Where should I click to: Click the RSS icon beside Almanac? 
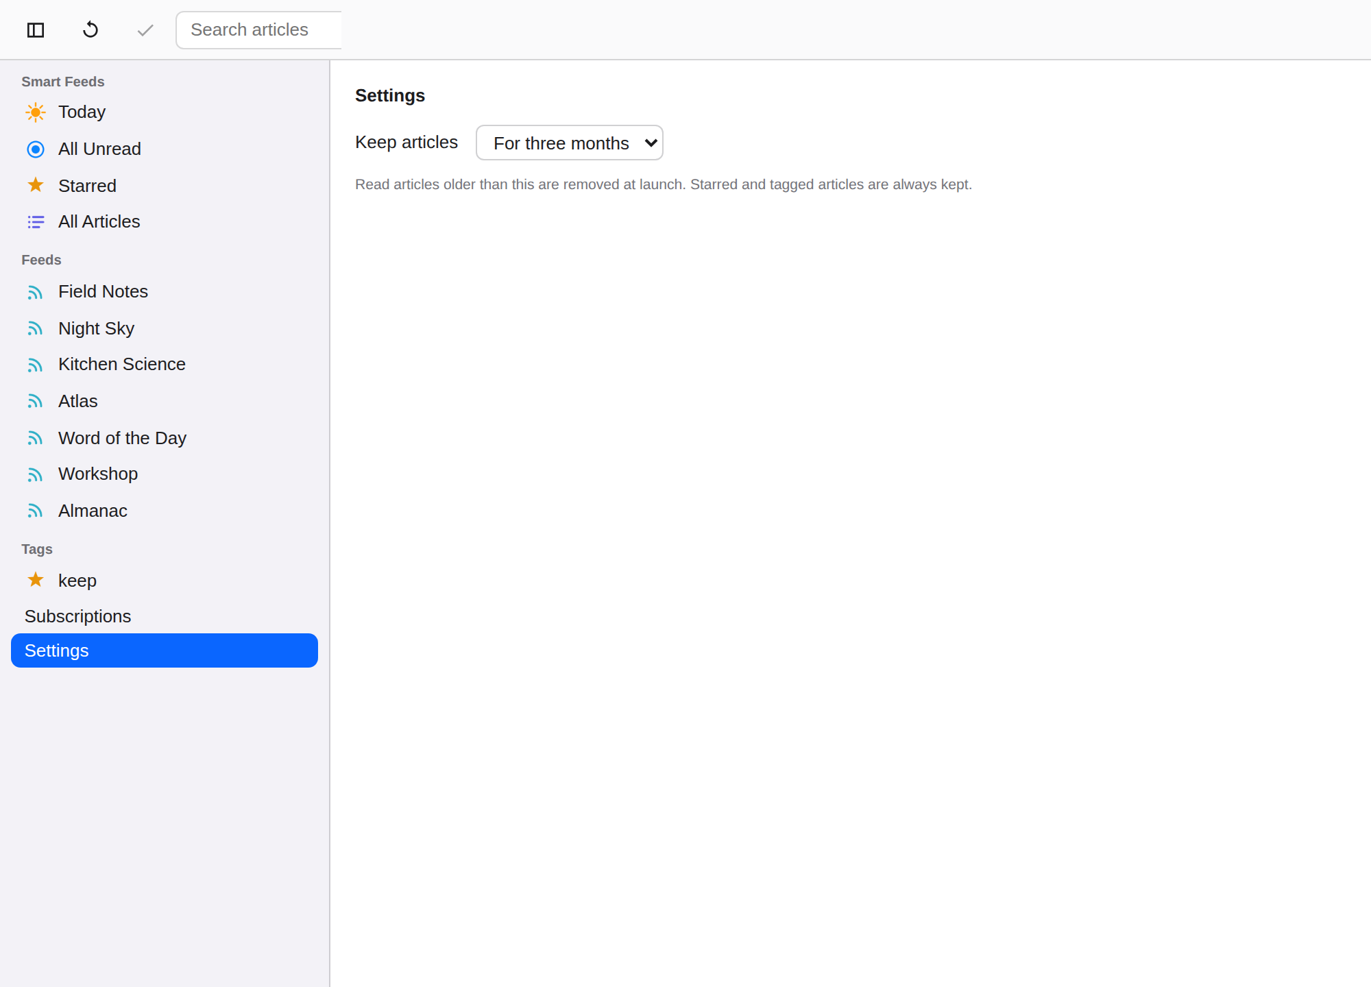click(36, 511)
